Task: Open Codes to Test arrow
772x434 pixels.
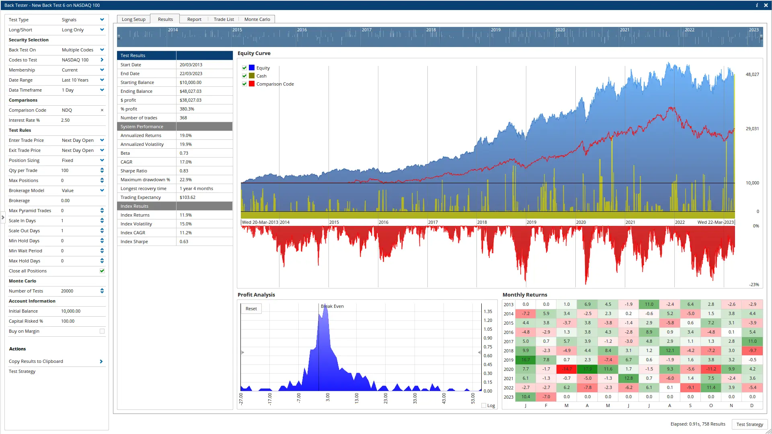Action: (102, 60)
